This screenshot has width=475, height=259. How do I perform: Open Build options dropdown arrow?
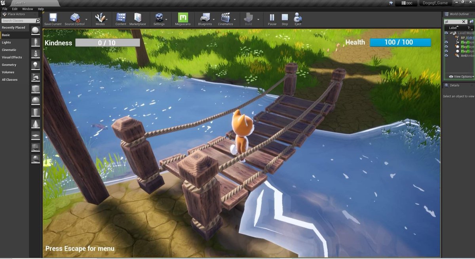(x=258, y=19)
